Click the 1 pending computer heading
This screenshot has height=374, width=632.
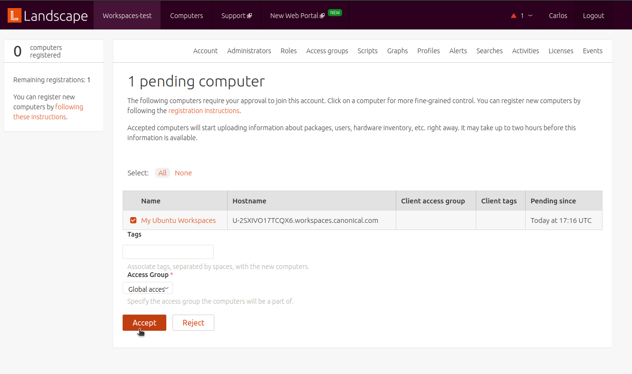(196, 81)
